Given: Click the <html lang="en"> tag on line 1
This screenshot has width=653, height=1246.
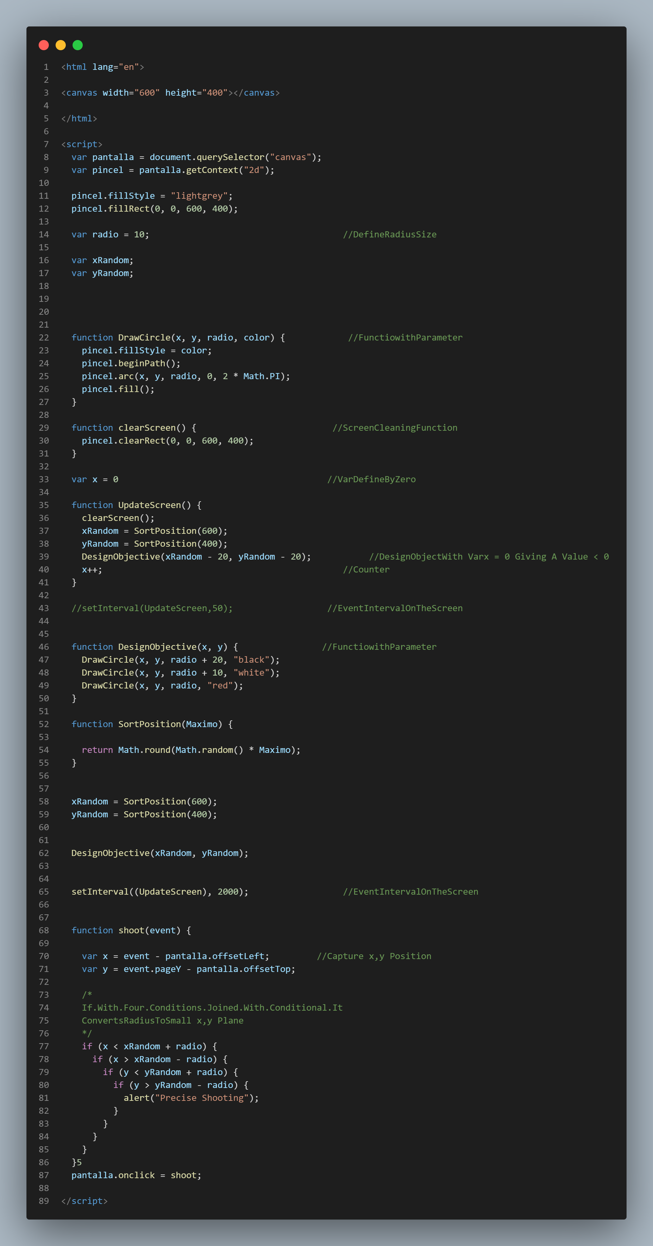Looking at the screenshot, I should click(x=102, y=67).
